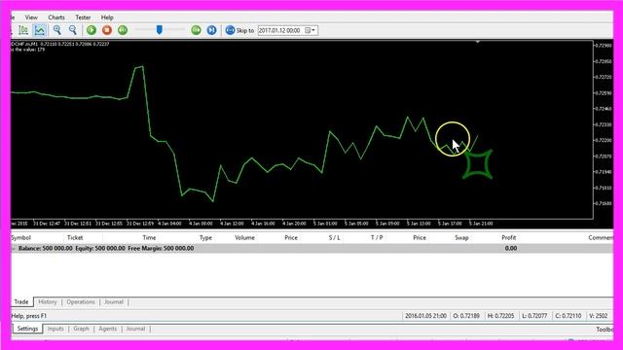Select the Trade tab
Screen dimensions: 623x350
[21, 302]
